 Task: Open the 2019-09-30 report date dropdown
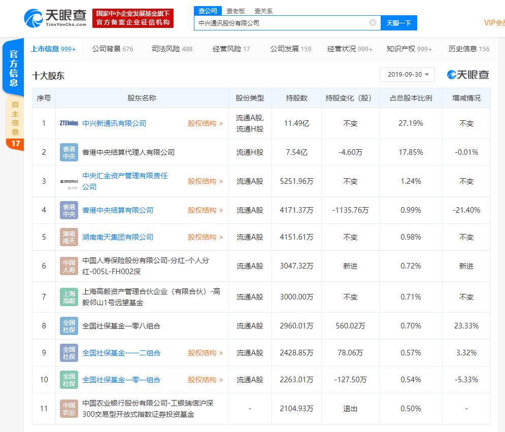click(x=407, y=75)
